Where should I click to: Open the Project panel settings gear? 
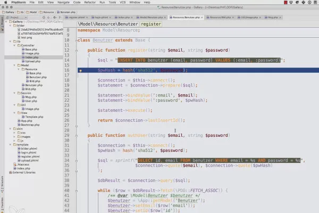tap(55, 18)
